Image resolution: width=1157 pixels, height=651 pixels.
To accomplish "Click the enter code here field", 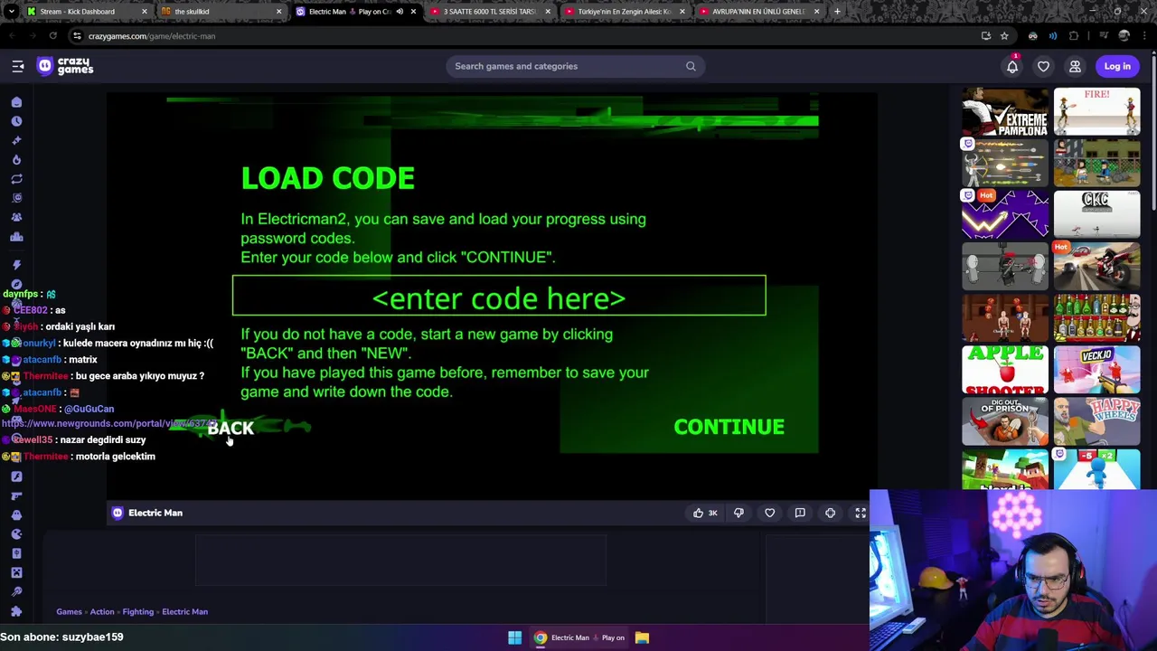I will coord(499,296).
